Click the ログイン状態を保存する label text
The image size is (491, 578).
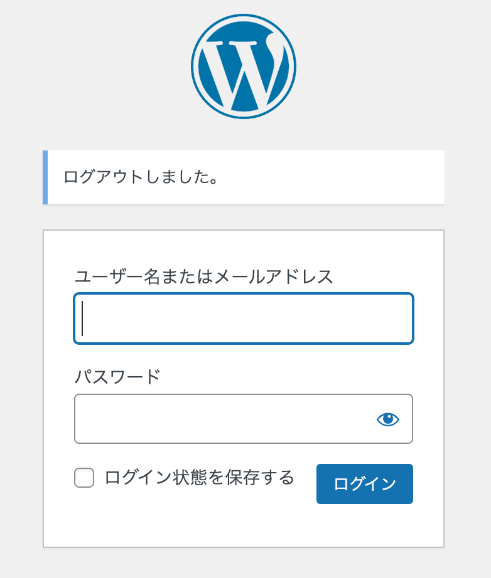click(199, 478)
